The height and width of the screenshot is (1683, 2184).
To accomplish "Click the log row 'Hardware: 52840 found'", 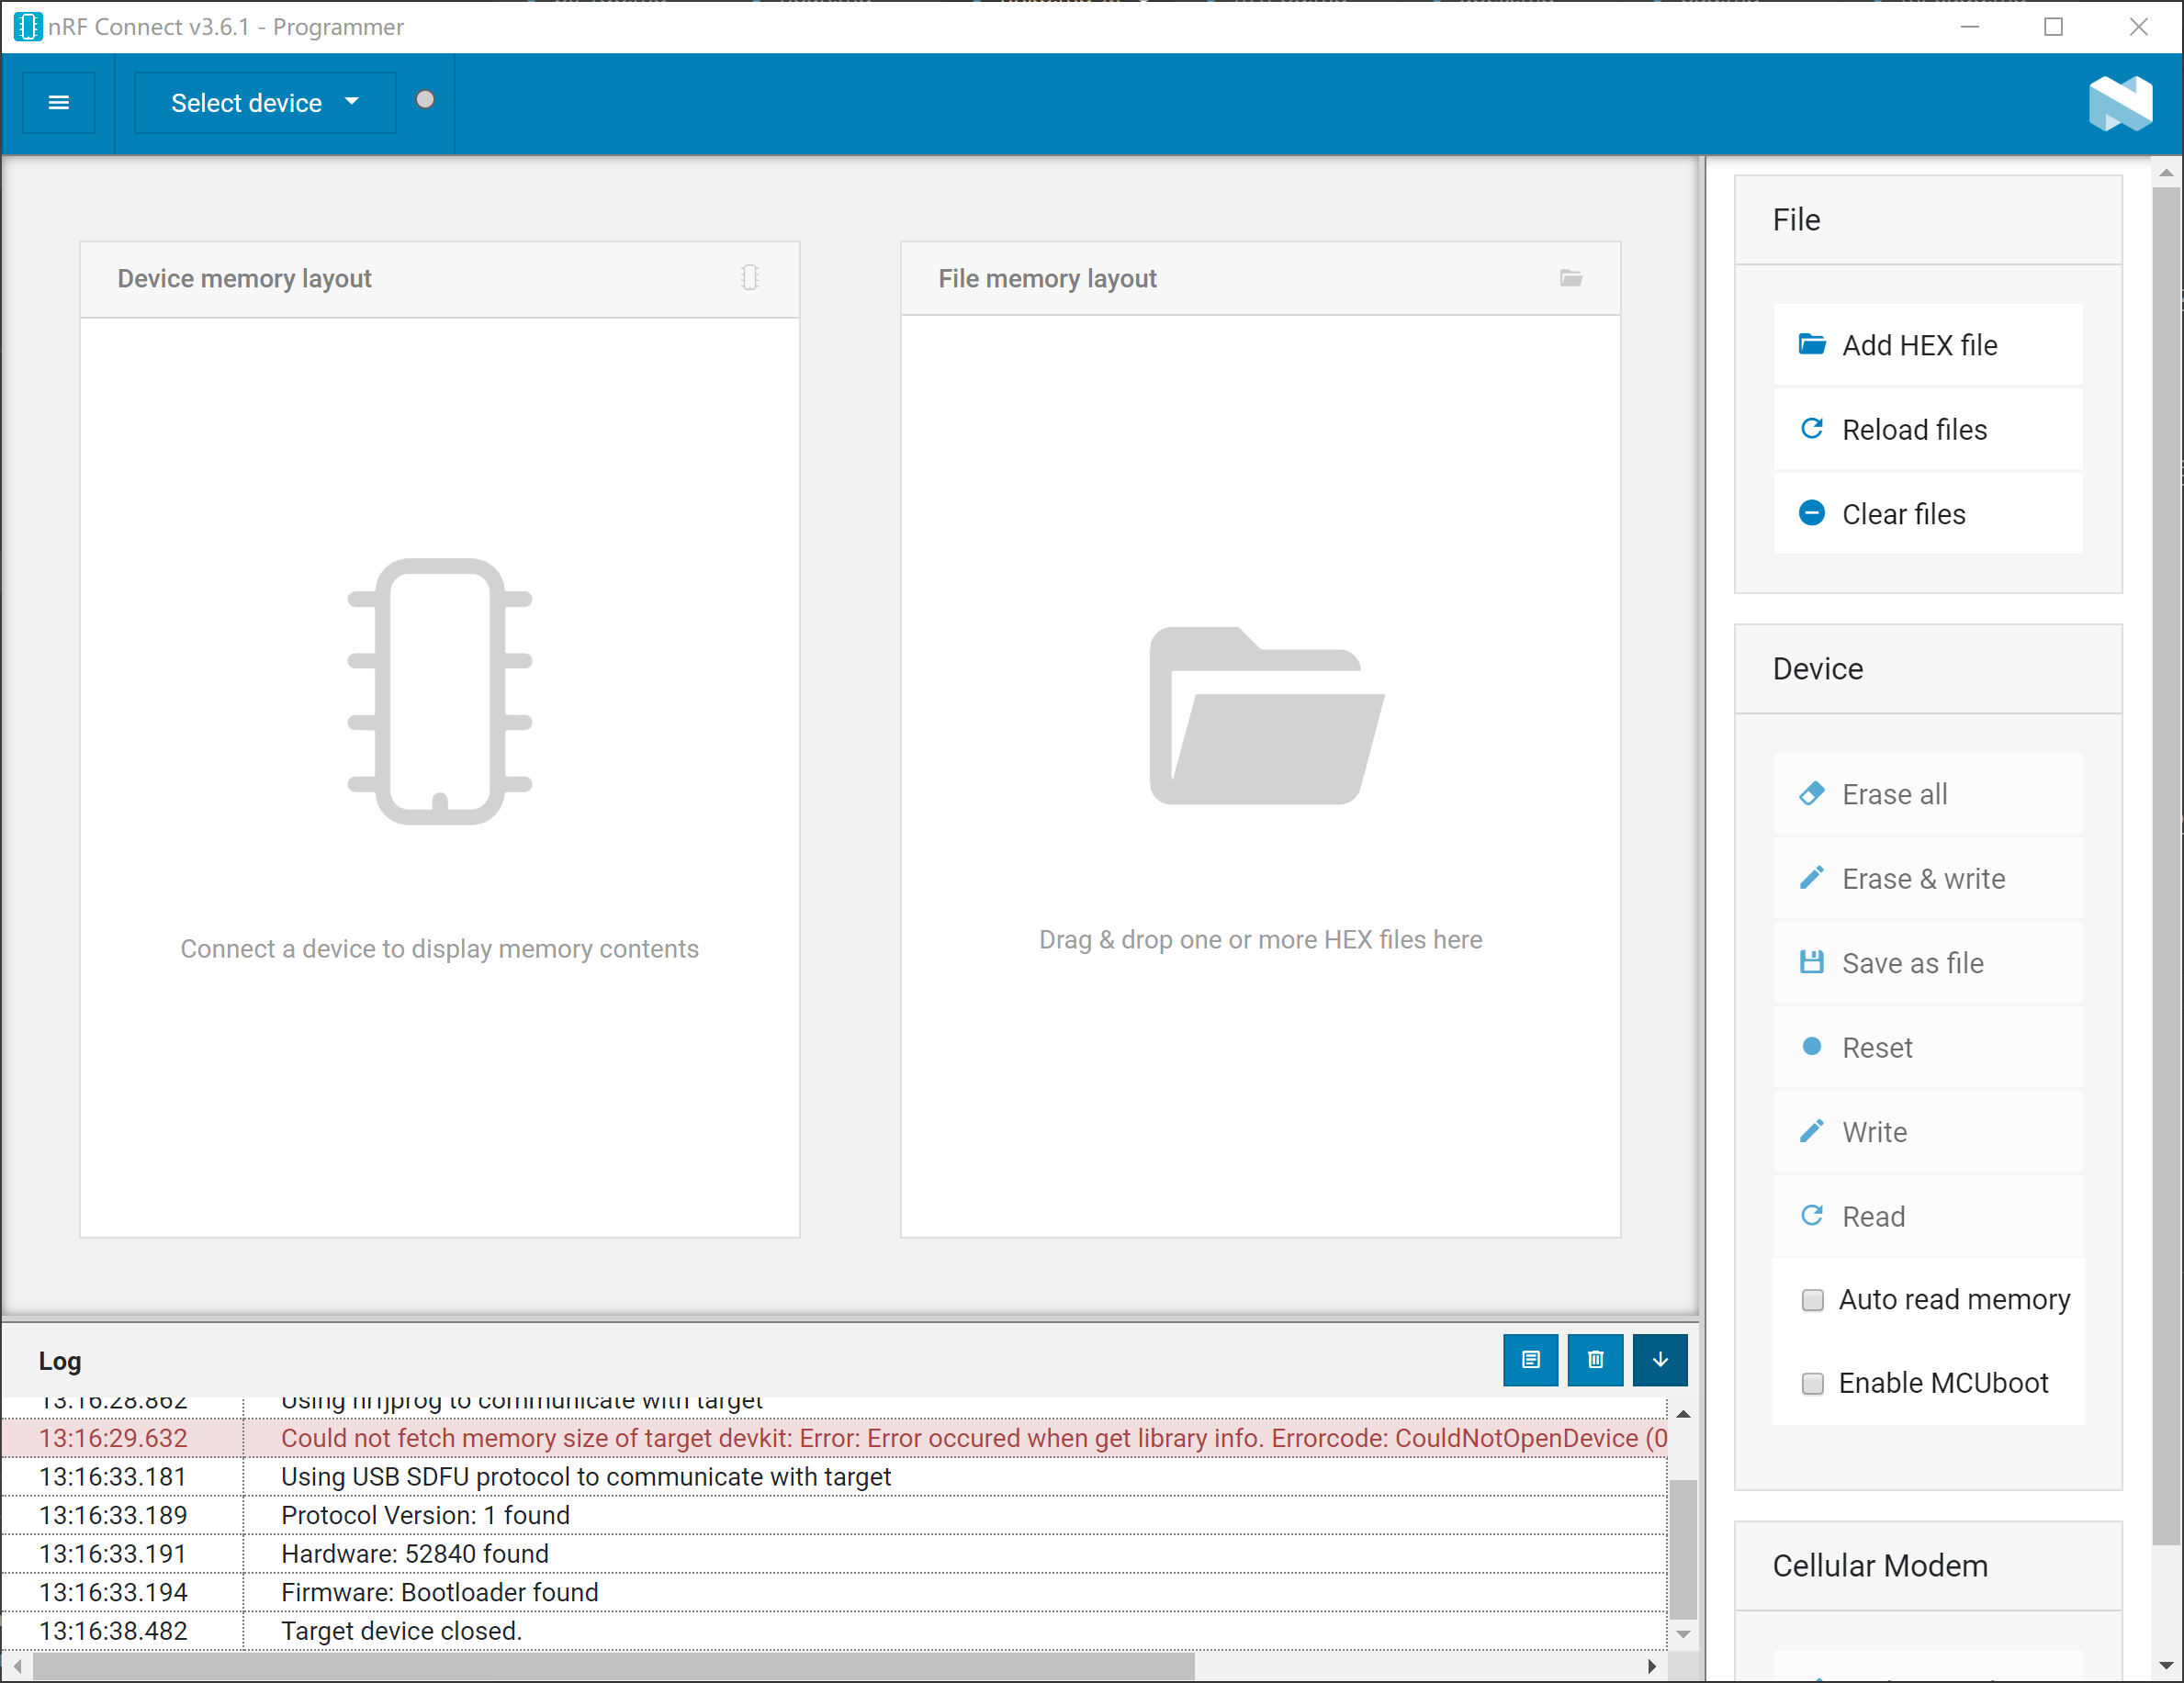I will coord(834,1554).
